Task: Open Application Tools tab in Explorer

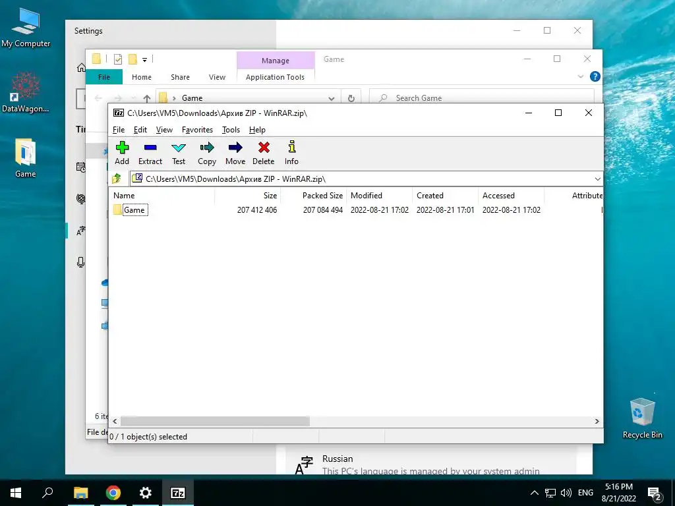Action: [275, 77]
